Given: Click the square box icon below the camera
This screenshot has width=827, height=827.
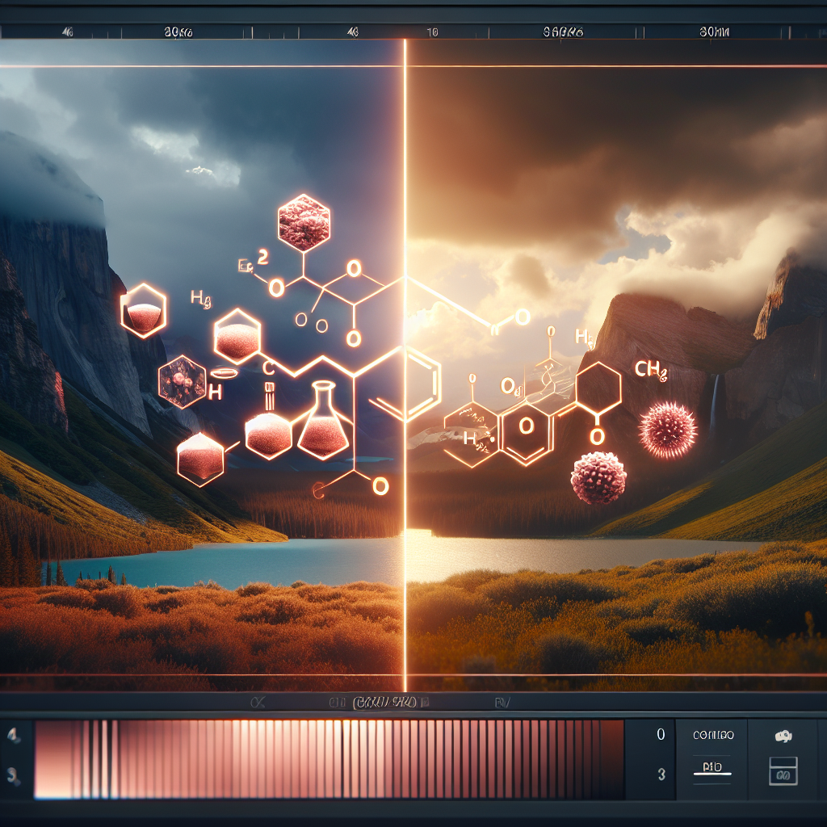Looking at the screenshot, I should pos(783,771).
